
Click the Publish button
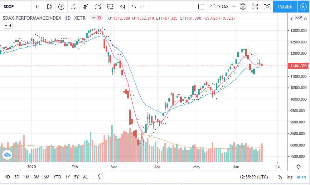[285, 7]
